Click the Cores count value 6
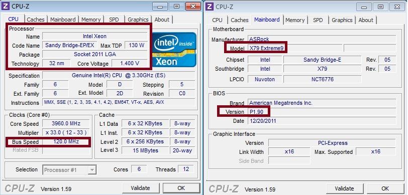 [139, 169]
